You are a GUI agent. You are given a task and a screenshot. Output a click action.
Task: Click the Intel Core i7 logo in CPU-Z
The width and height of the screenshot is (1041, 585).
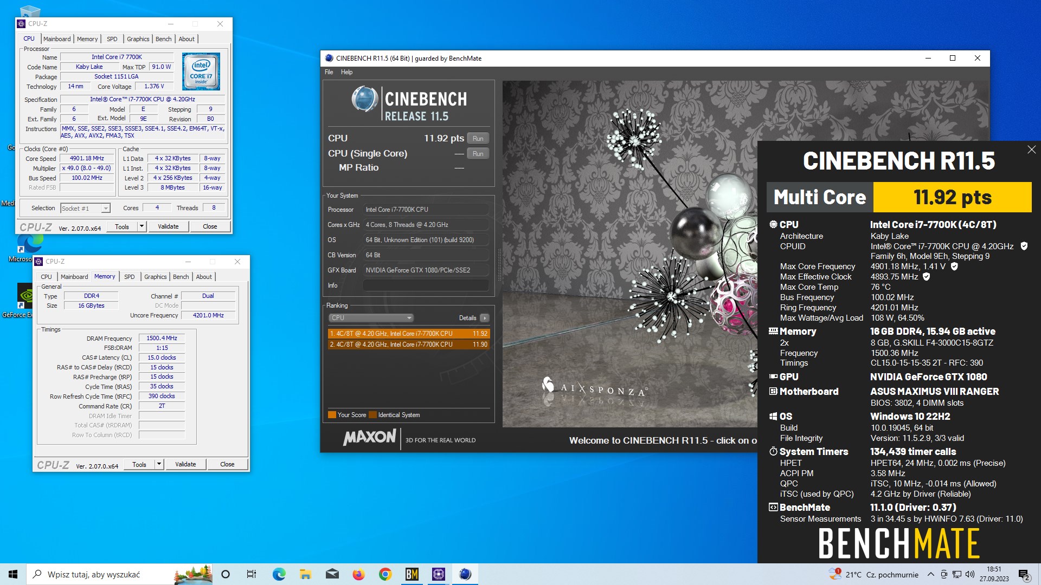point(201,71)
